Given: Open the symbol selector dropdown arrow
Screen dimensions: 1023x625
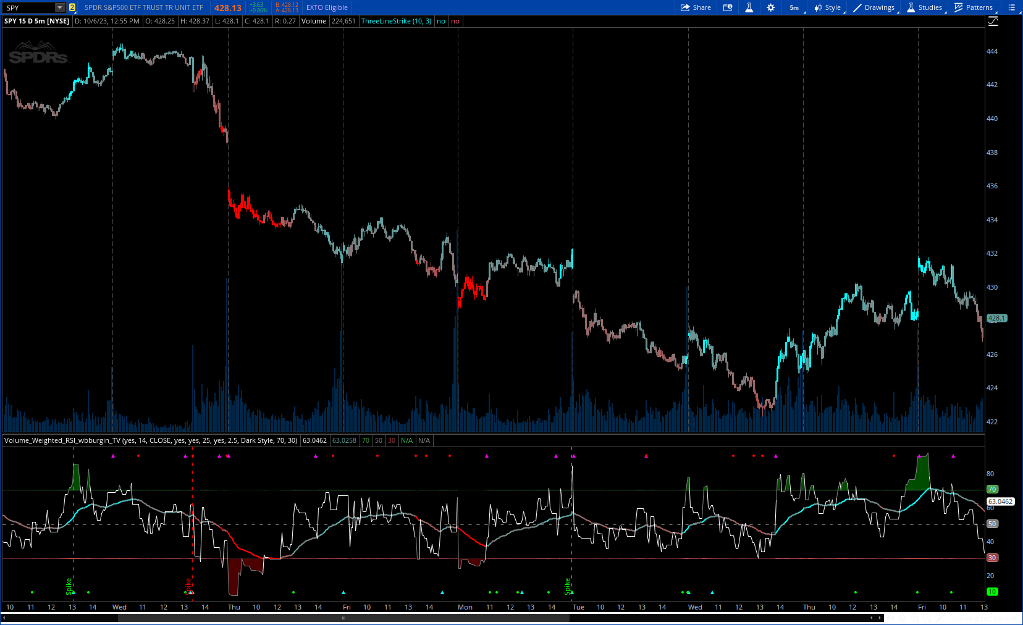Looking at the screenshot, I should tap(60, 7).
